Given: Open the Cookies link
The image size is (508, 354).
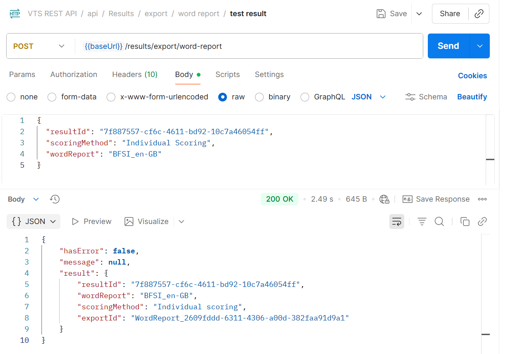Looking at the screenshot, I should coord(472,76).
